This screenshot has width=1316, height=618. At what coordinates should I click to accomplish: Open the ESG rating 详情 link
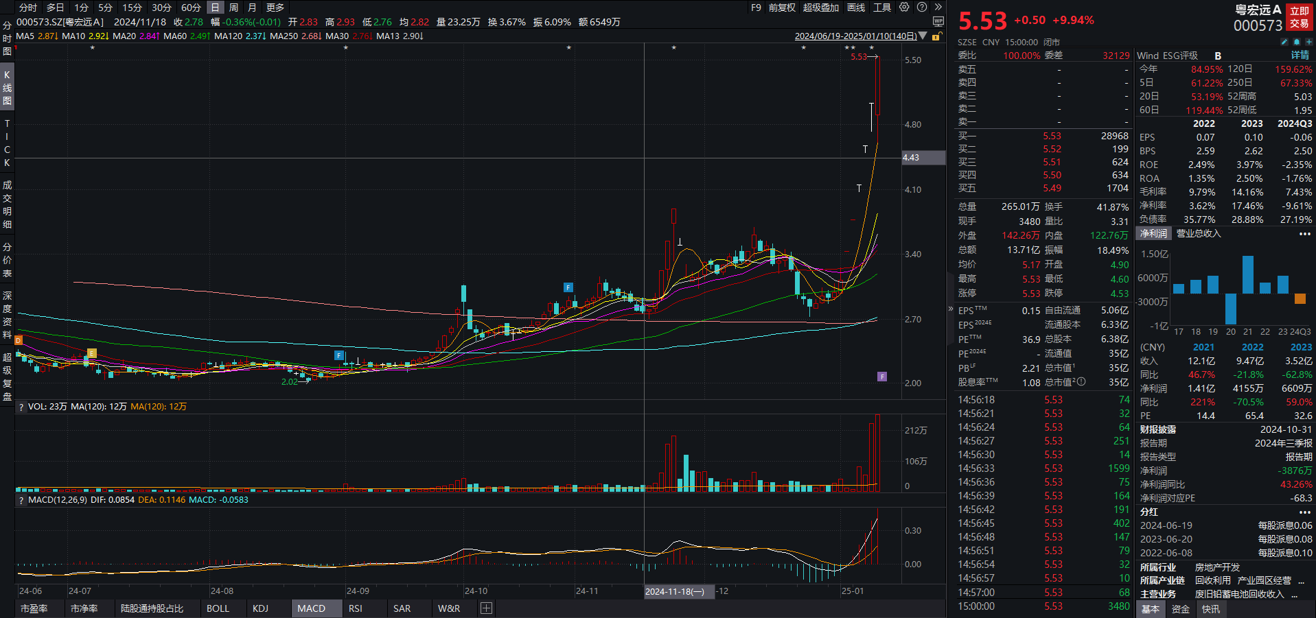[1300, 56]
